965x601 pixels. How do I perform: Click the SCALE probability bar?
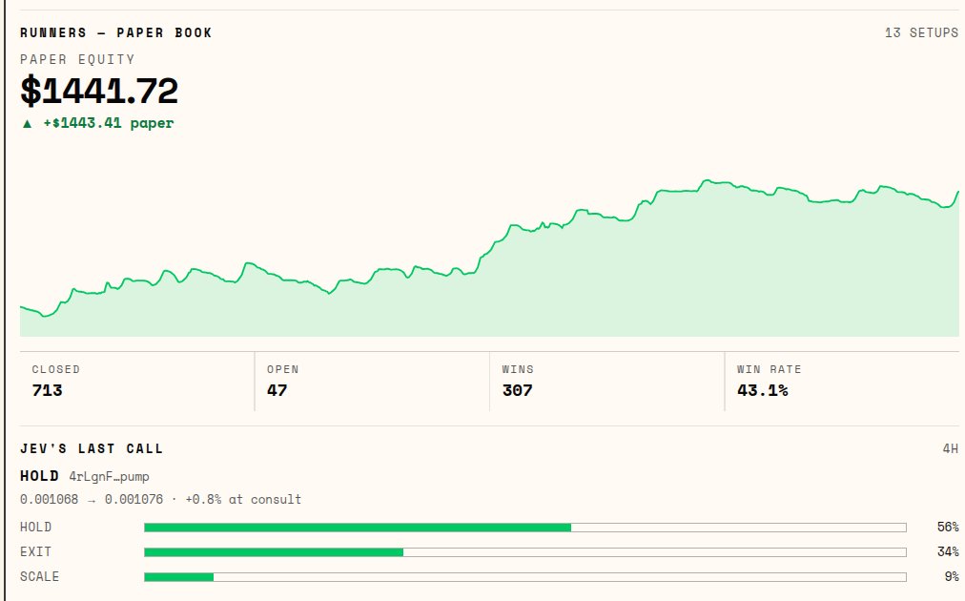(x=525, y=577)
